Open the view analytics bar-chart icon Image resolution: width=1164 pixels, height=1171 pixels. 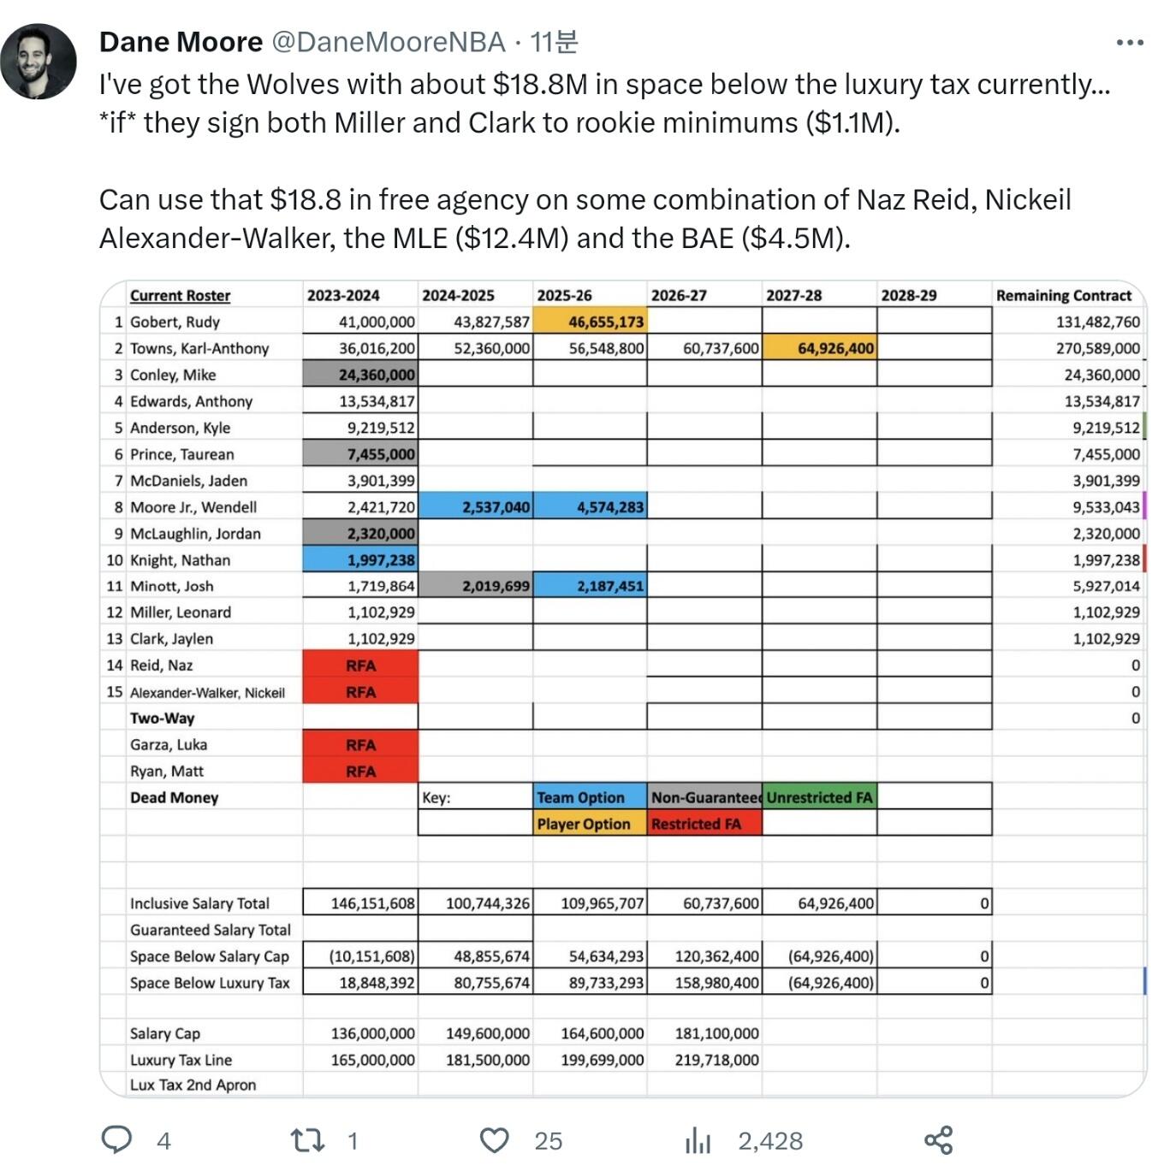pyautogui.click(x=698, y=1140)
